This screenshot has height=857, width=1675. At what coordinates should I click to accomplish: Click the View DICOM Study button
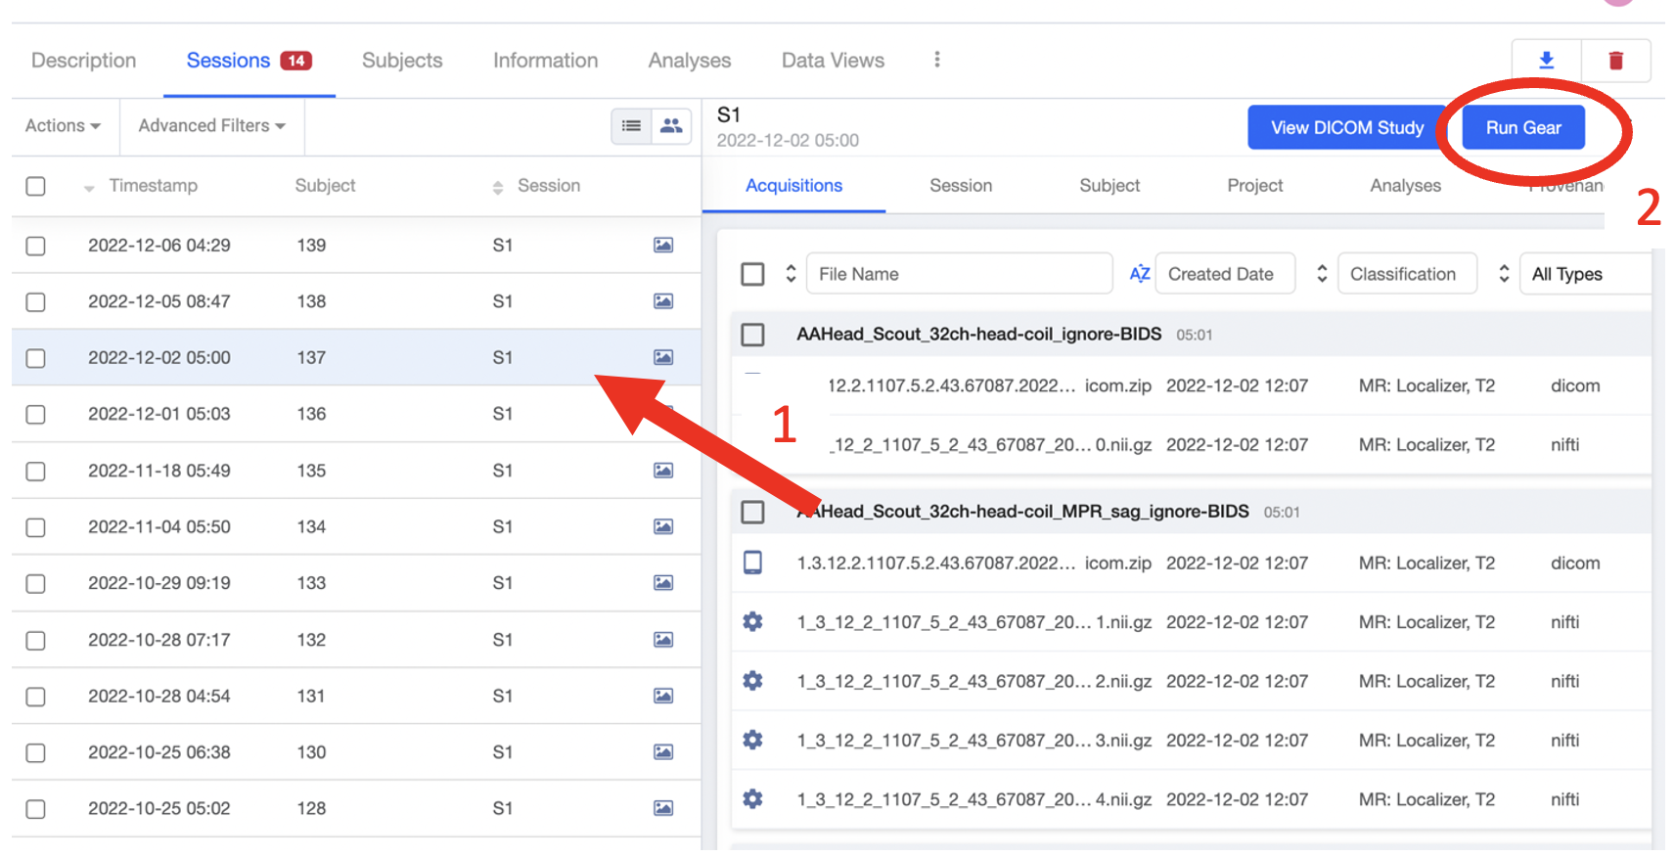tap(1347, 127)
